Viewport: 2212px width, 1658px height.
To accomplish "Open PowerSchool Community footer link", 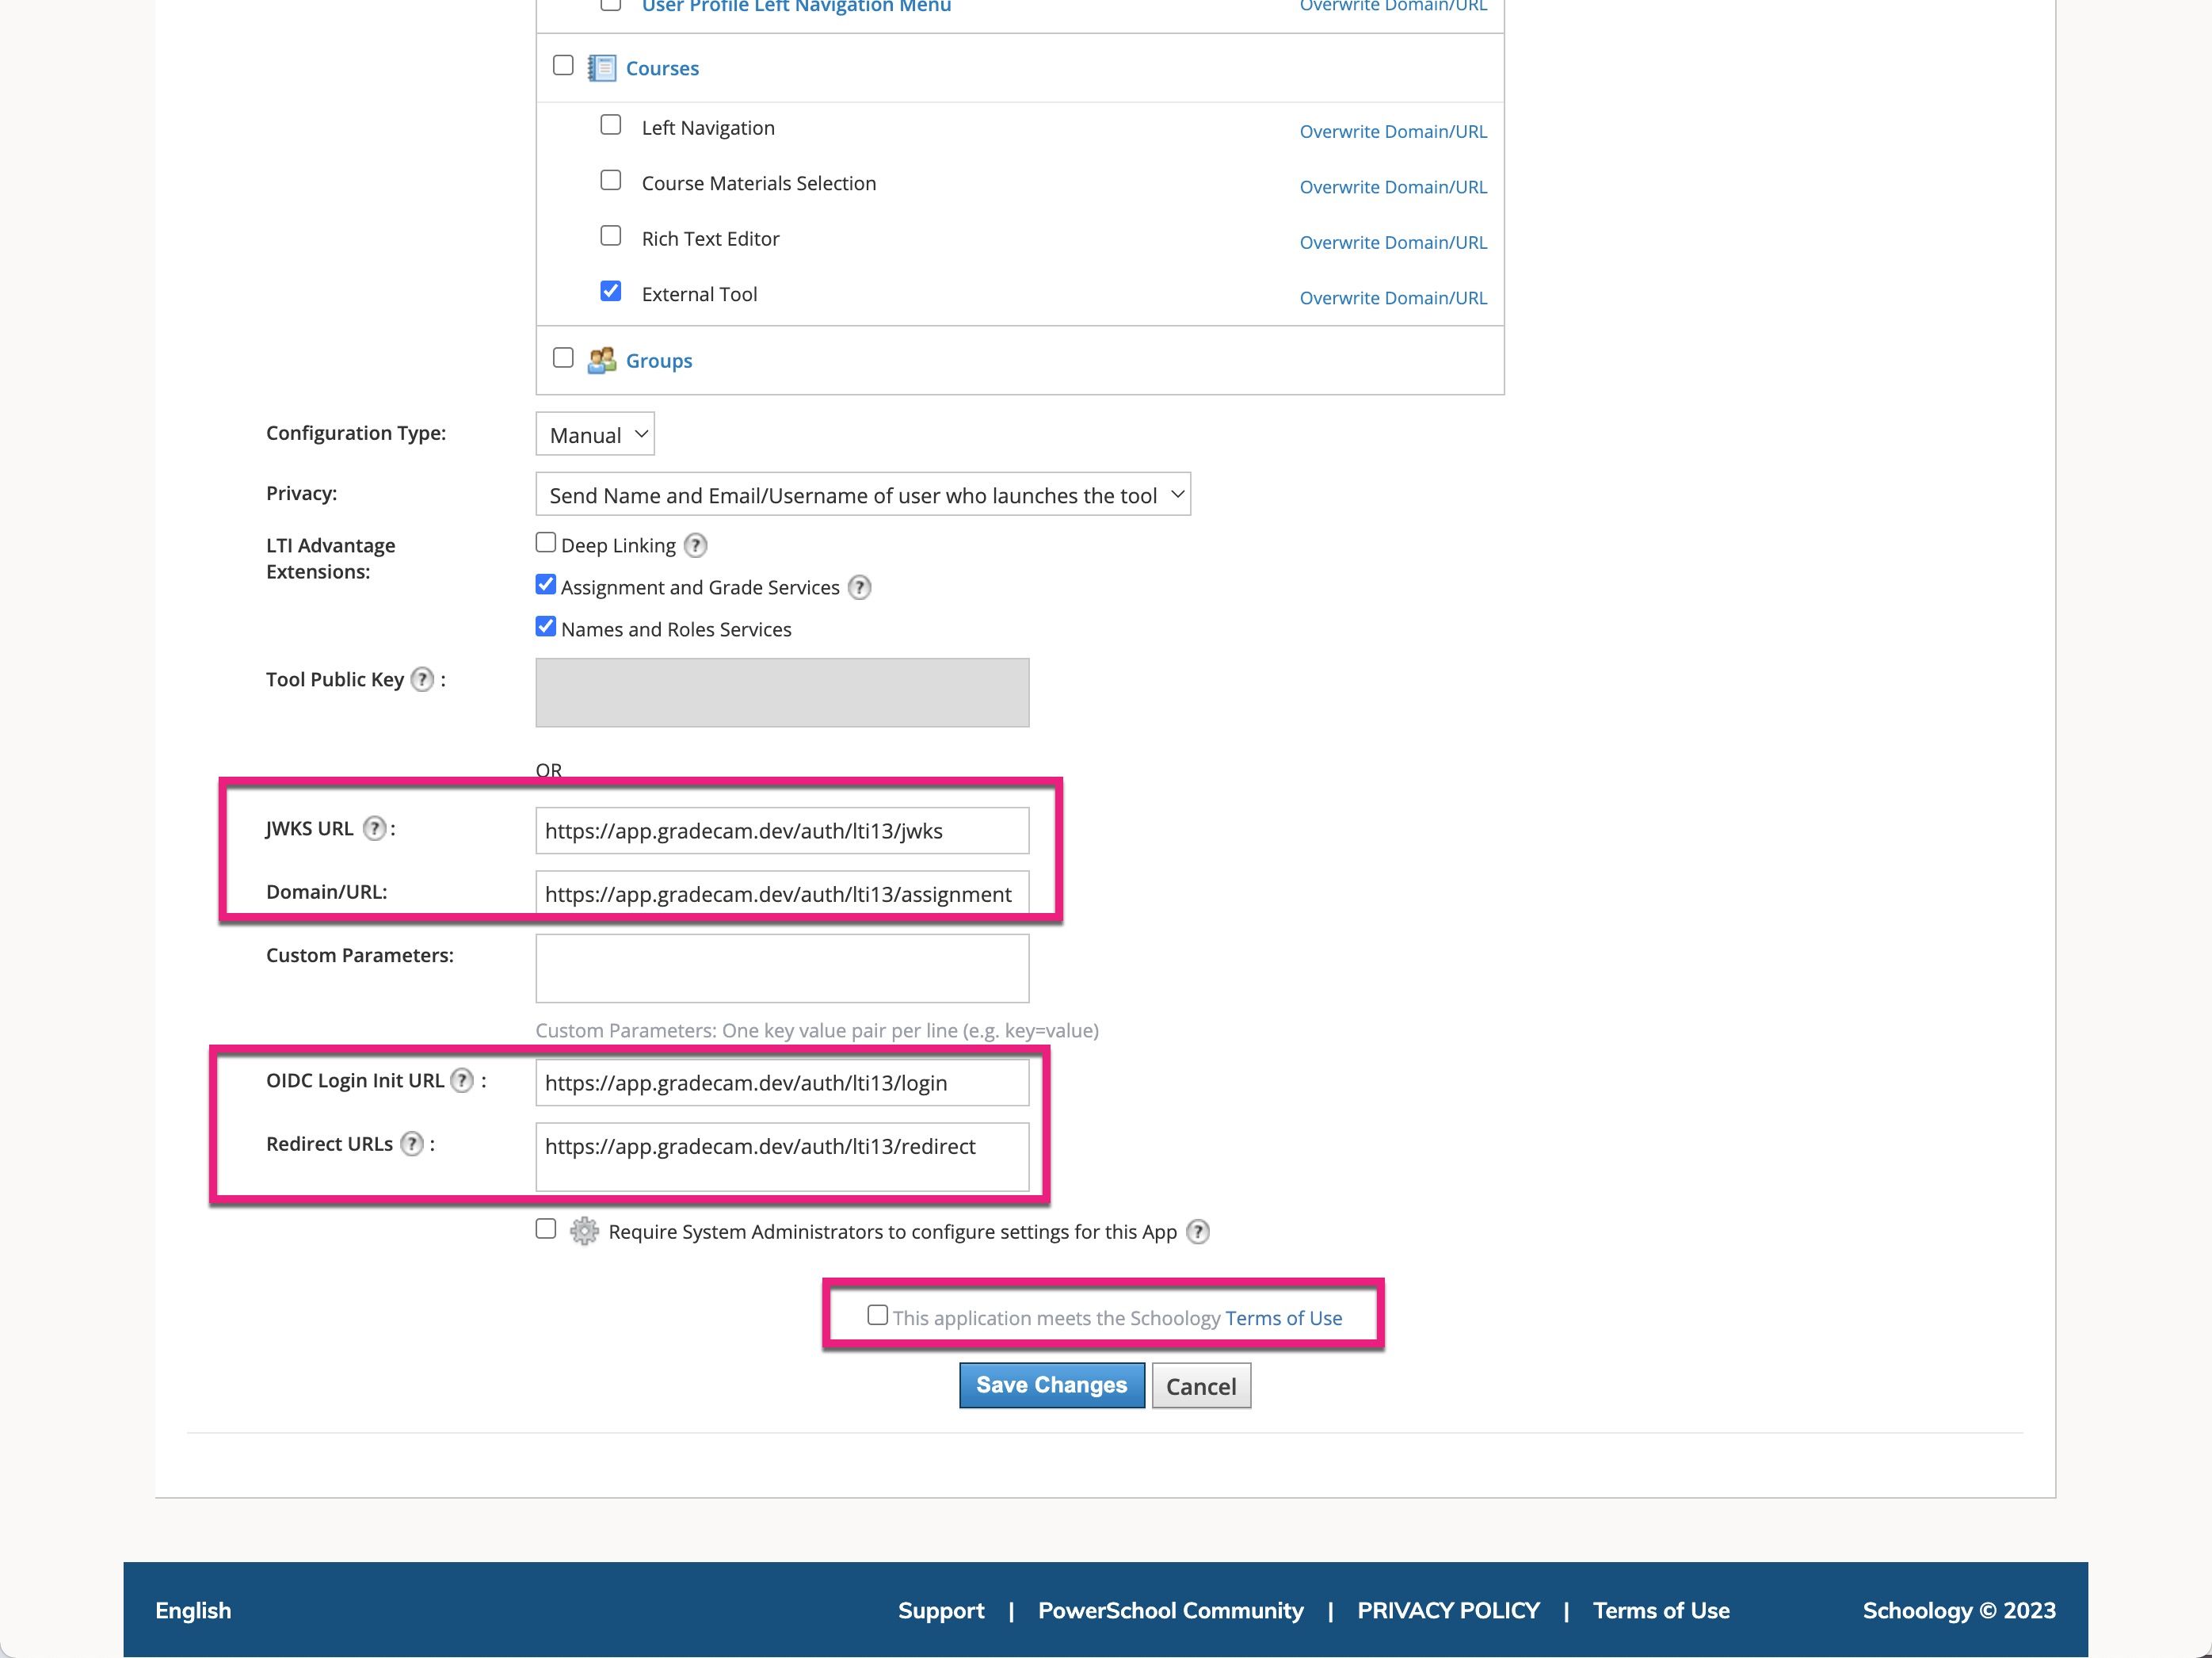I will coord(1171,1611).
